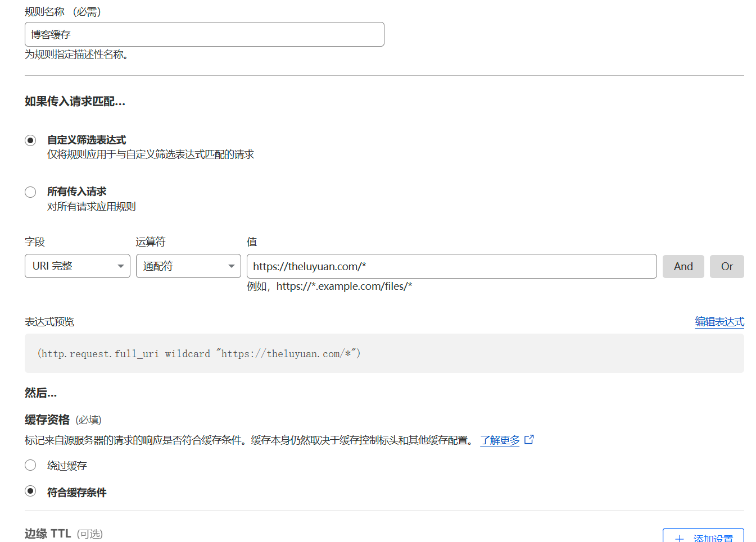Screen dimensions: 756x542
Task: Click the dropdown arrow on the 运算符 selector
Action: coord(232,266)
